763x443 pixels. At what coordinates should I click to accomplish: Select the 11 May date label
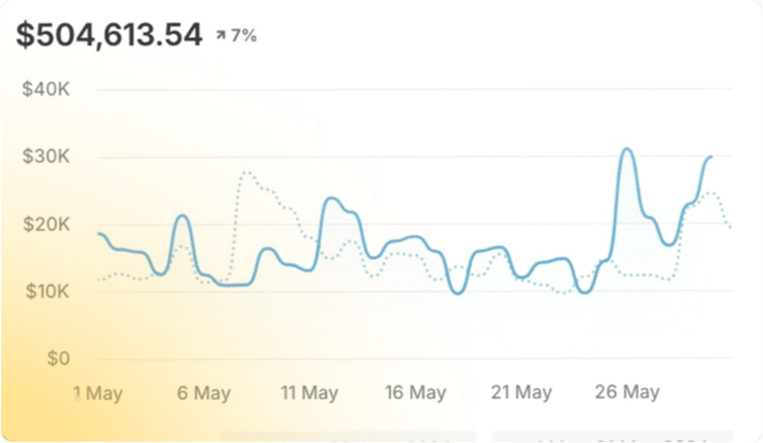[309, 393]
